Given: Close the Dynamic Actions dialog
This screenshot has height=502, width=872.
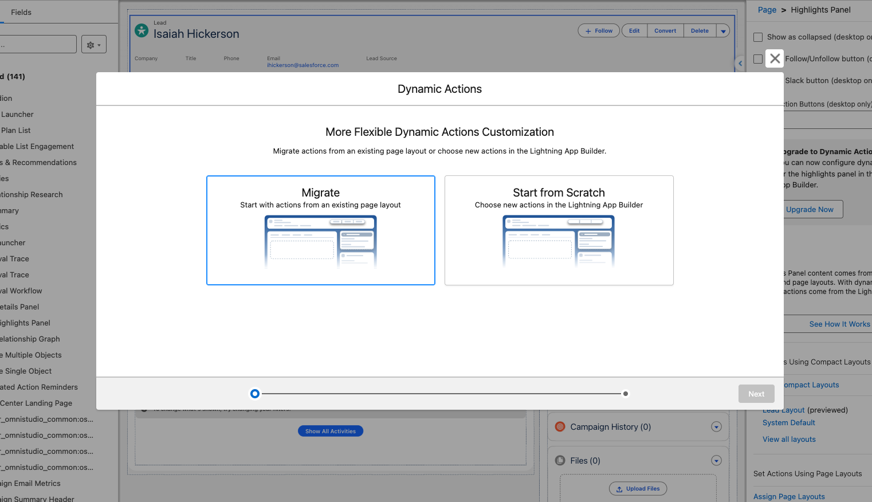Looking at the screenshot, I should click(775, 58).
